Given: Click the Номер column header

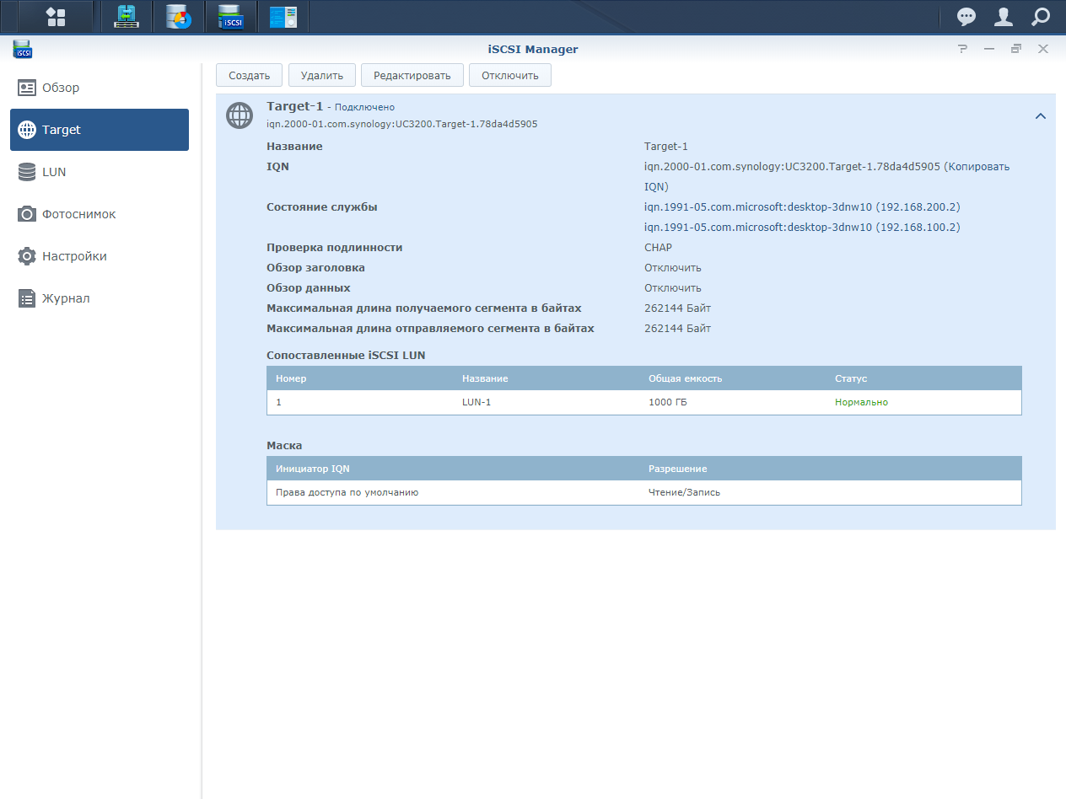Looking at the screenshot, I should [x=291, y=378].
